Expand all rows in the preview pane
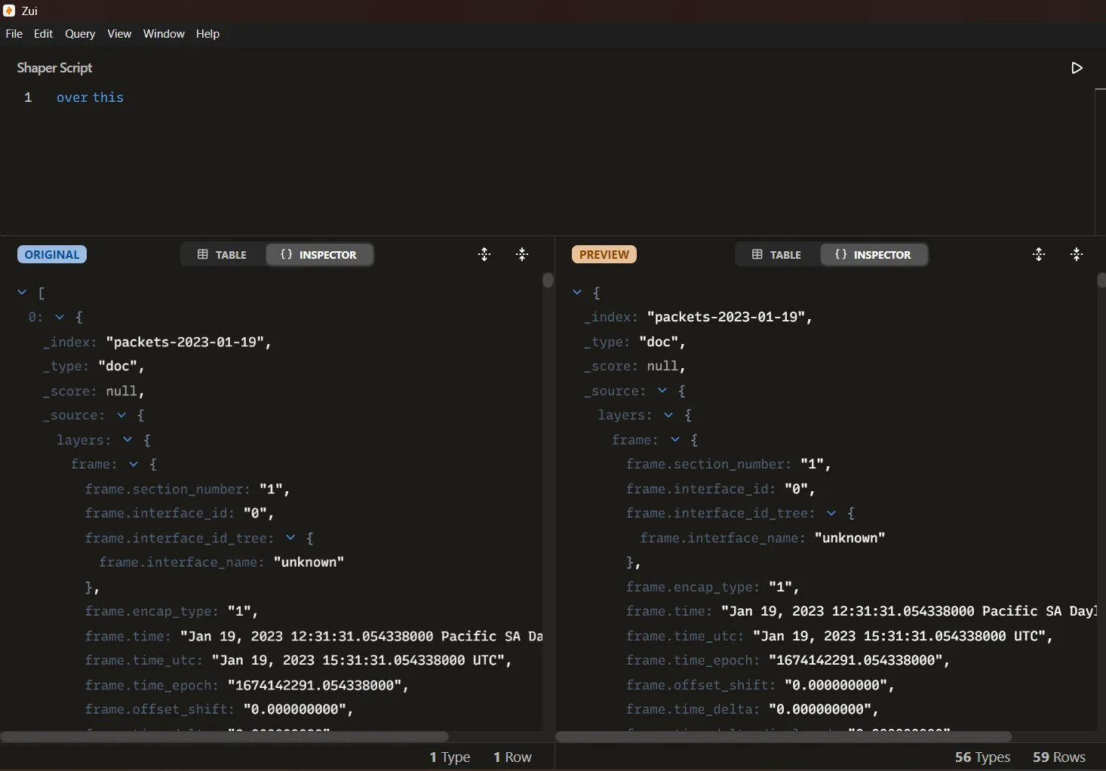Image resolution: width=1106 pixels, height=771 pixels. 1039,254
